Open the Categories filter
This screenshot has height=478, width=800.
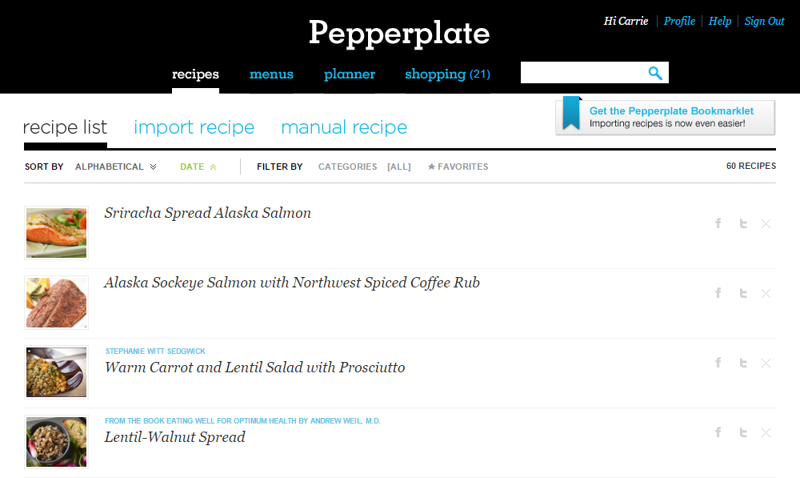(x=347, y=167)
